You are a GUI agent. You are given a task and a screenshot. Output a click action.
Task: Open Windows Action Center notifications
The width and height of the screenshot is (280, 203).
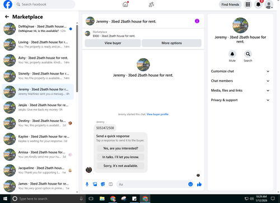point(273,199)
